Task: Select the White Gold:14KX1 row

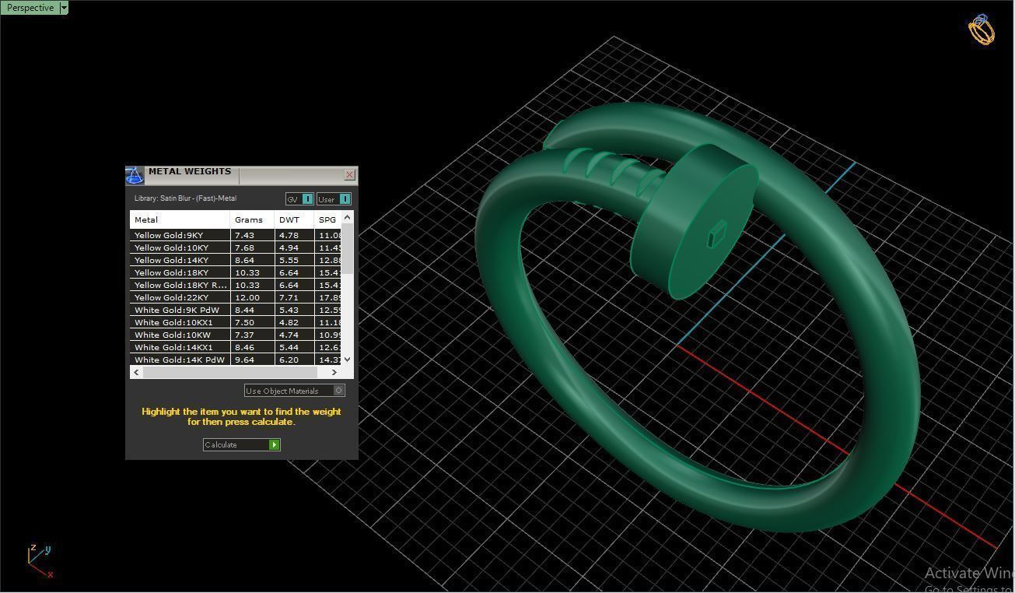Action: pos(236,347)
